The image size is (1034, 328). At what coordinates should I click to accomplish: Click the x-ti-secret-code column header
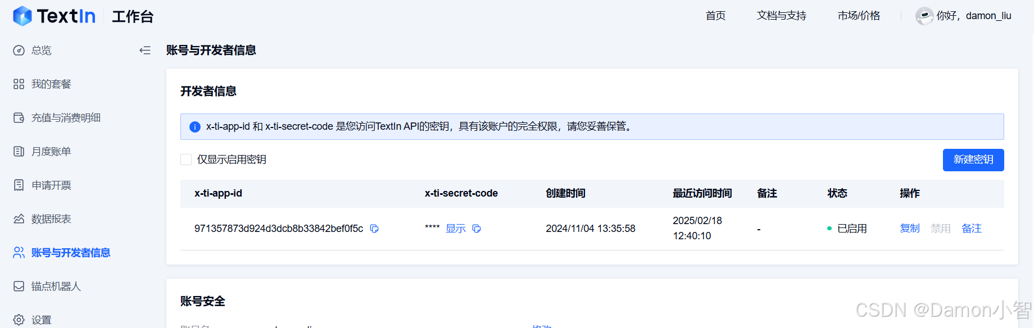coord(461,193)
